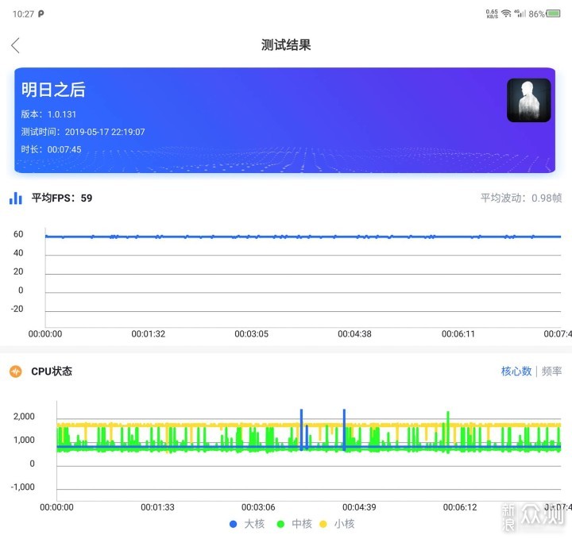Screen dimensions: 572x539
Task: Click the 测试结果 page title
Action: (x=286, y=45)
